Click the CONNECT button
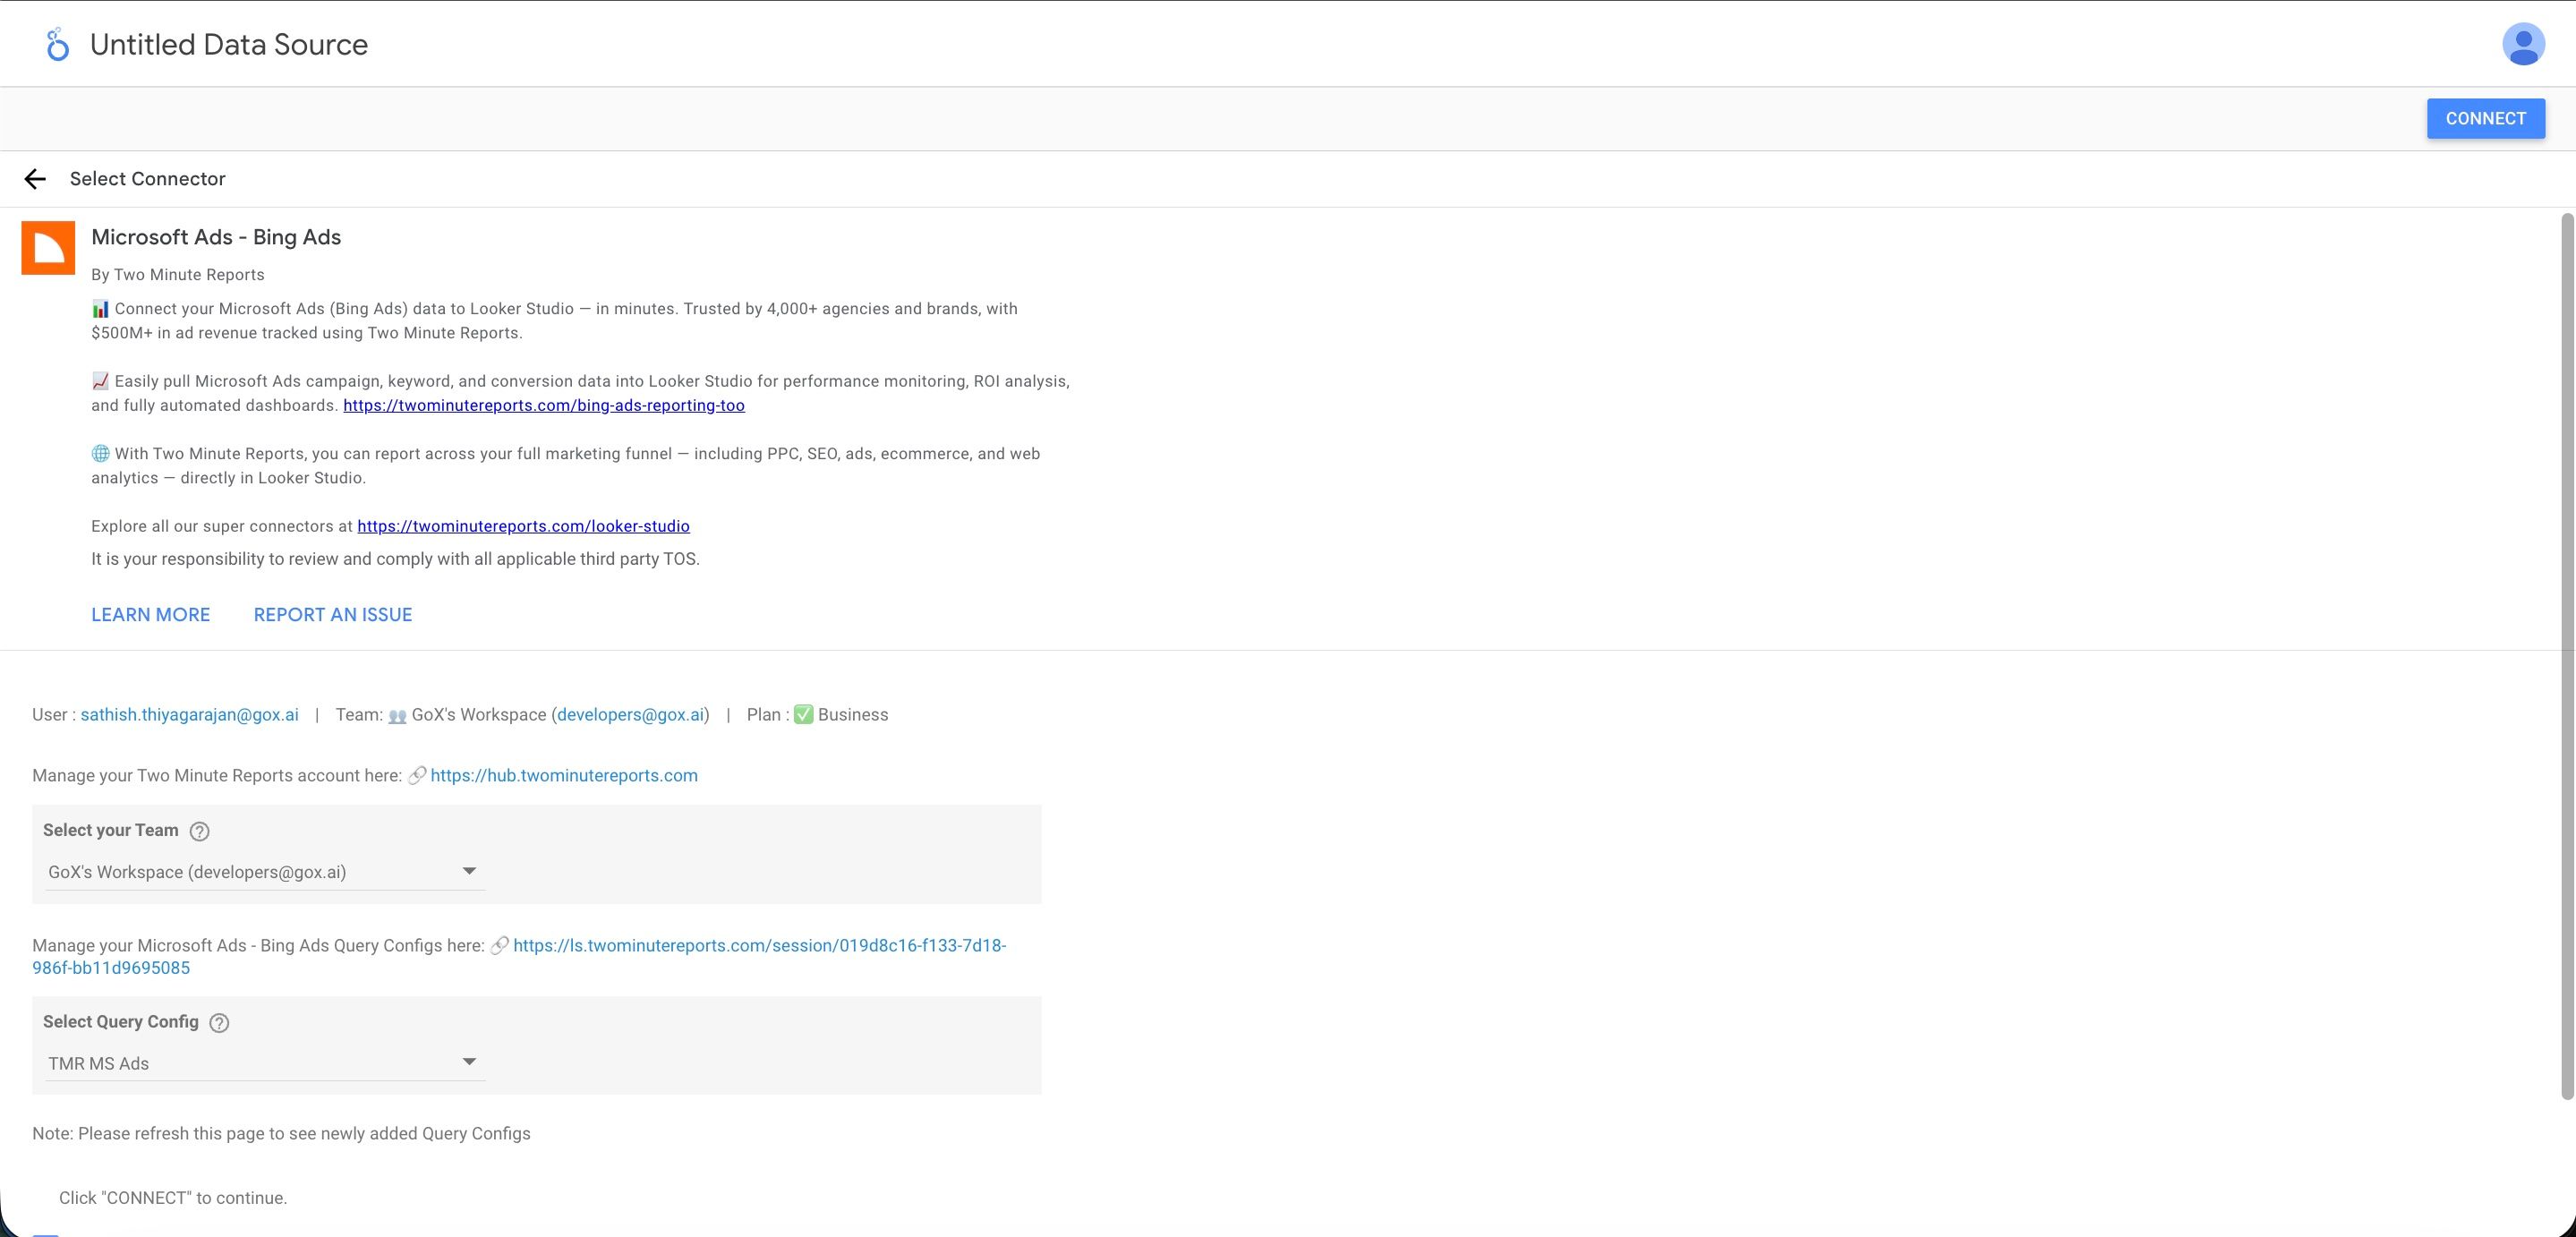 click(x=2485, y=118)
